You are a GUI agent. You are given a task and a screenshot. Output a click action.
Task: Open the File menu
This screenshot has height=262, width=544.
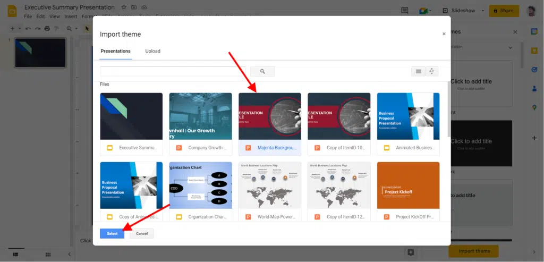click(28, 16)
